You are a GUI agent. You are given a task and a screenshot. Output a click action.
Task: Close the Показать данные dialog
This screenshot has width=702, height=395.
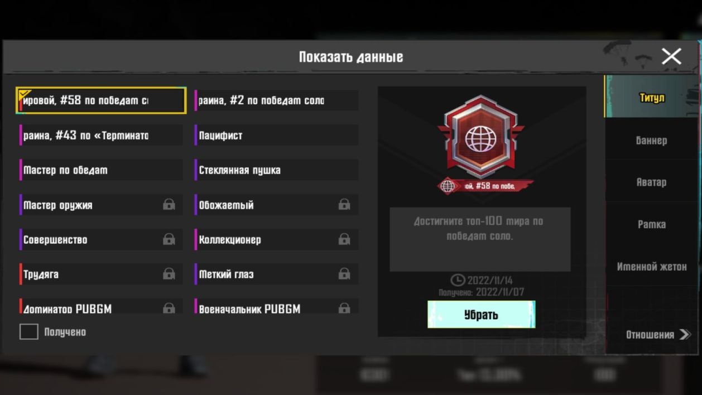click(x=671, y=56)
